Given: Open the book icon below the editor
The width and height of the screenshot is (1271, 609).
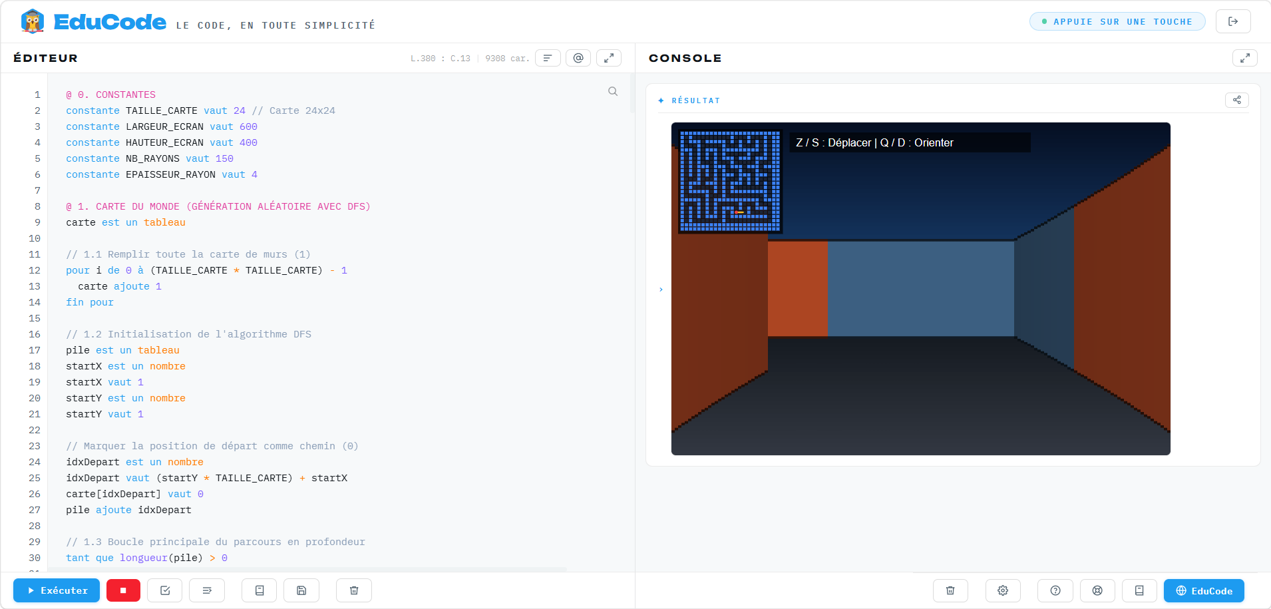Looking at the screenshot, I should pyautogui.click(x=260, y=590).
